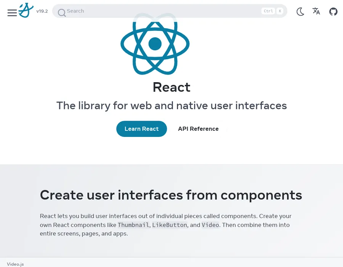
Task: Click the magnifier search icon
Action: pyautogui.click(x=62, y=13)
